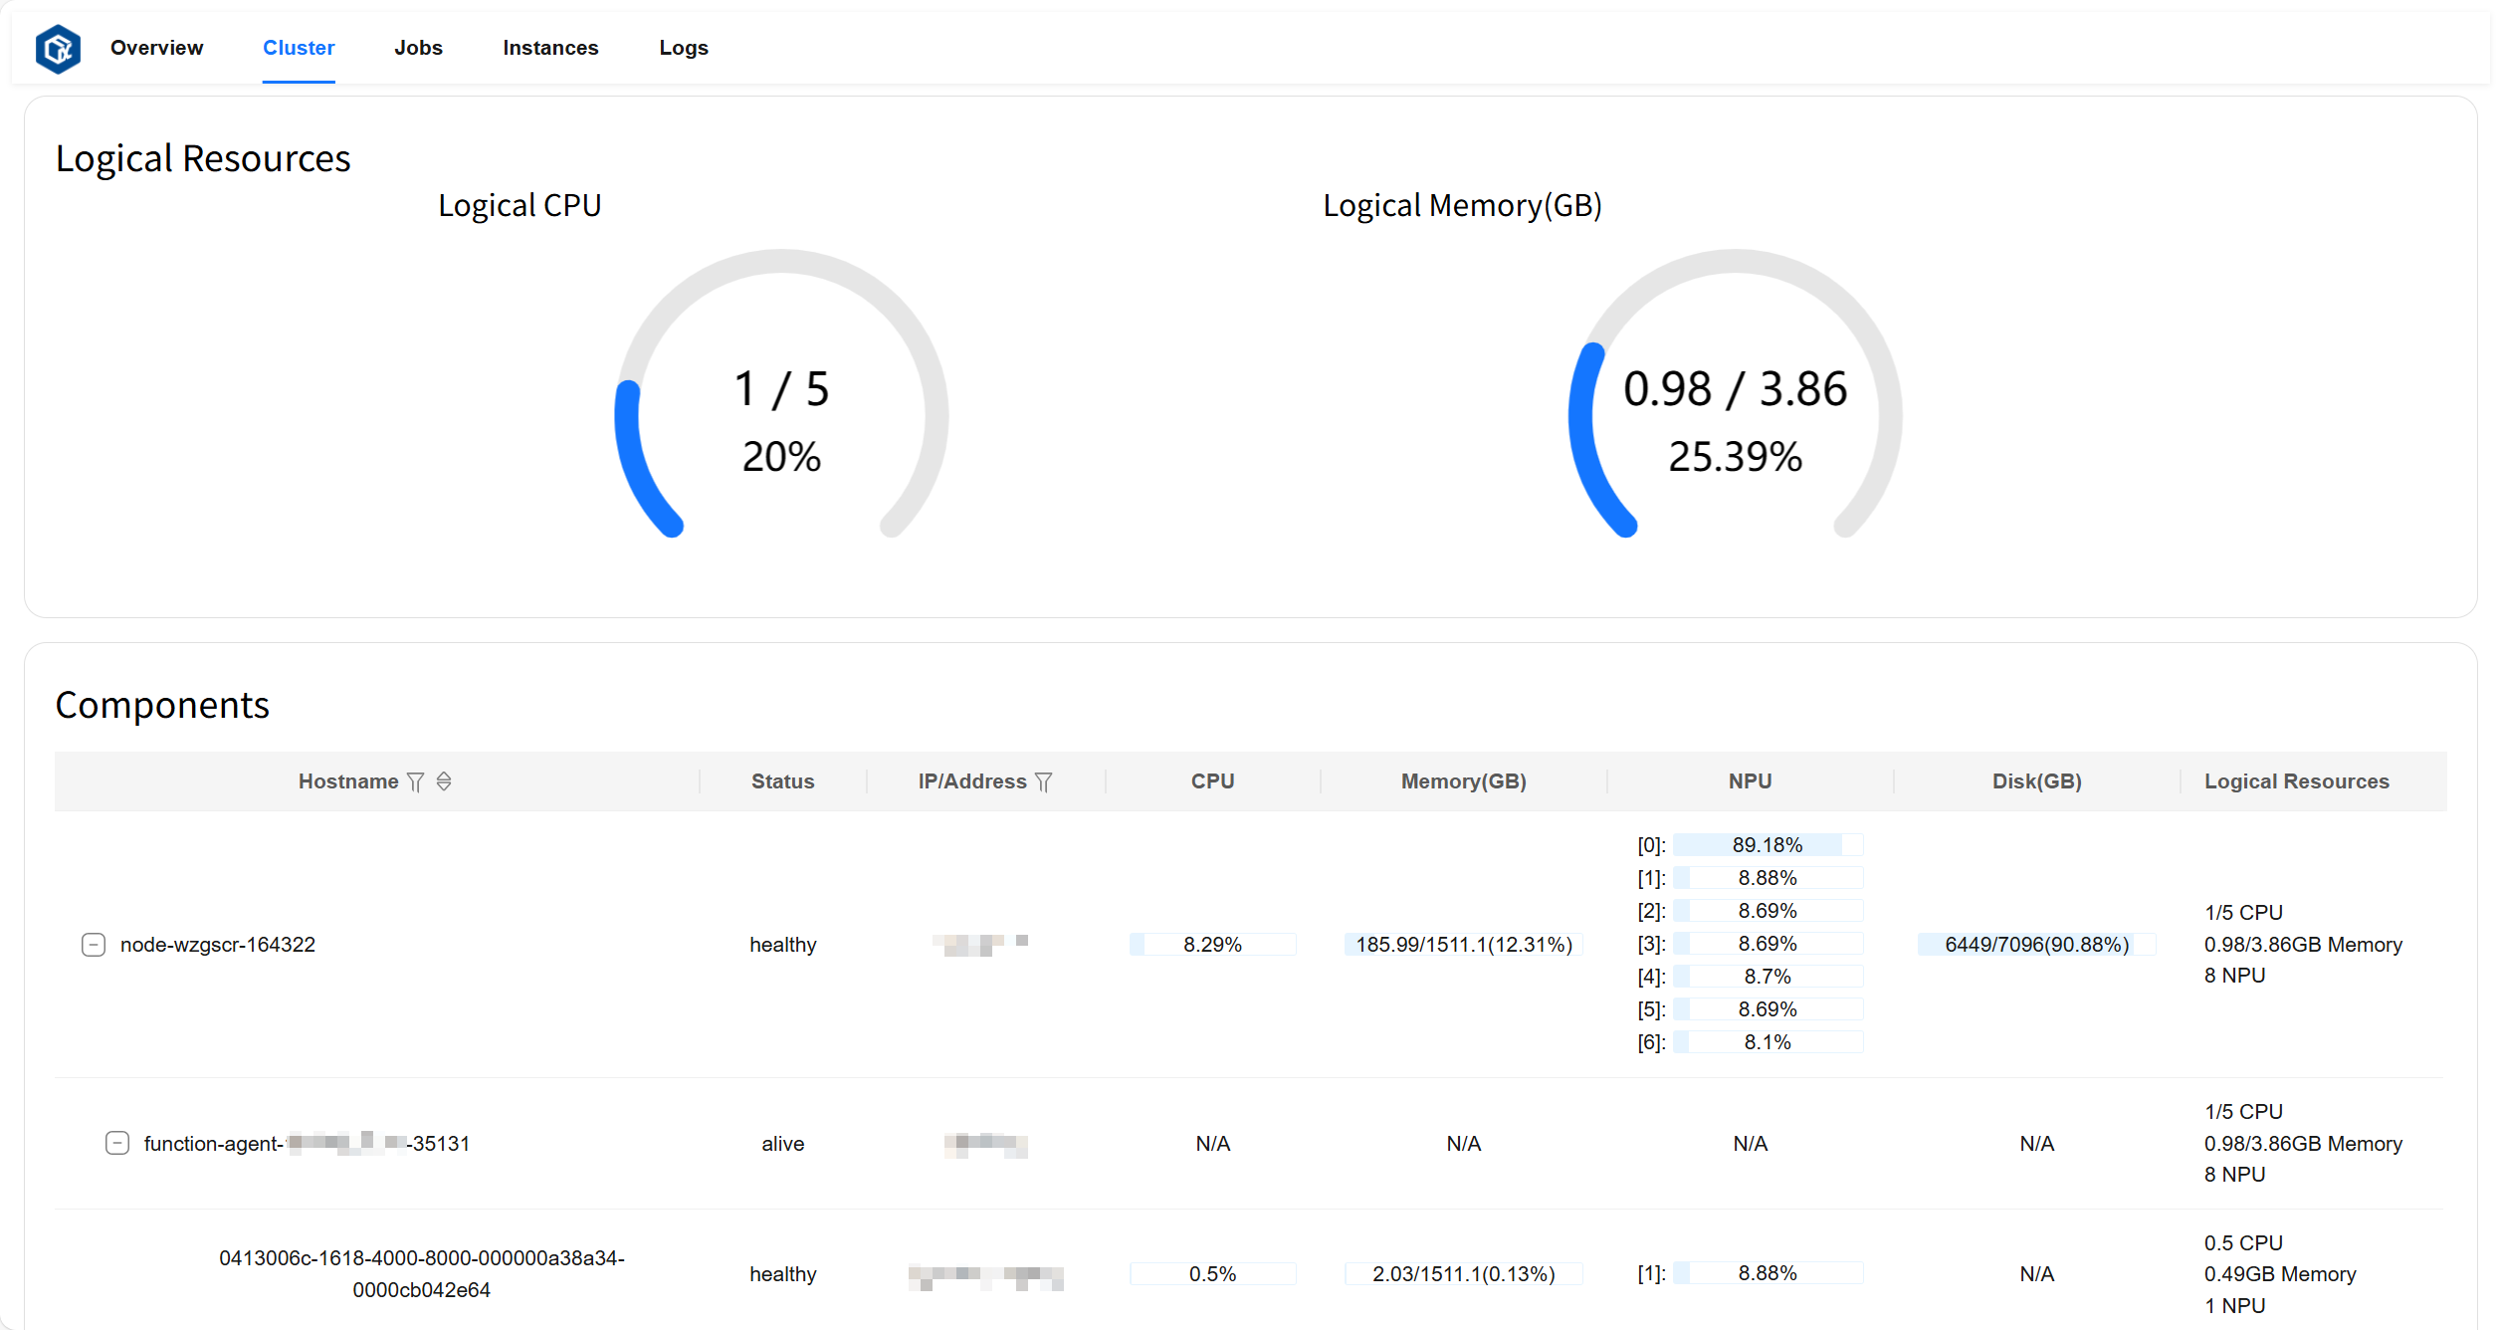Click the dashboard hexagon logo icon
The height and width of the screenshot is (1330, 2500).
[58, 48]
